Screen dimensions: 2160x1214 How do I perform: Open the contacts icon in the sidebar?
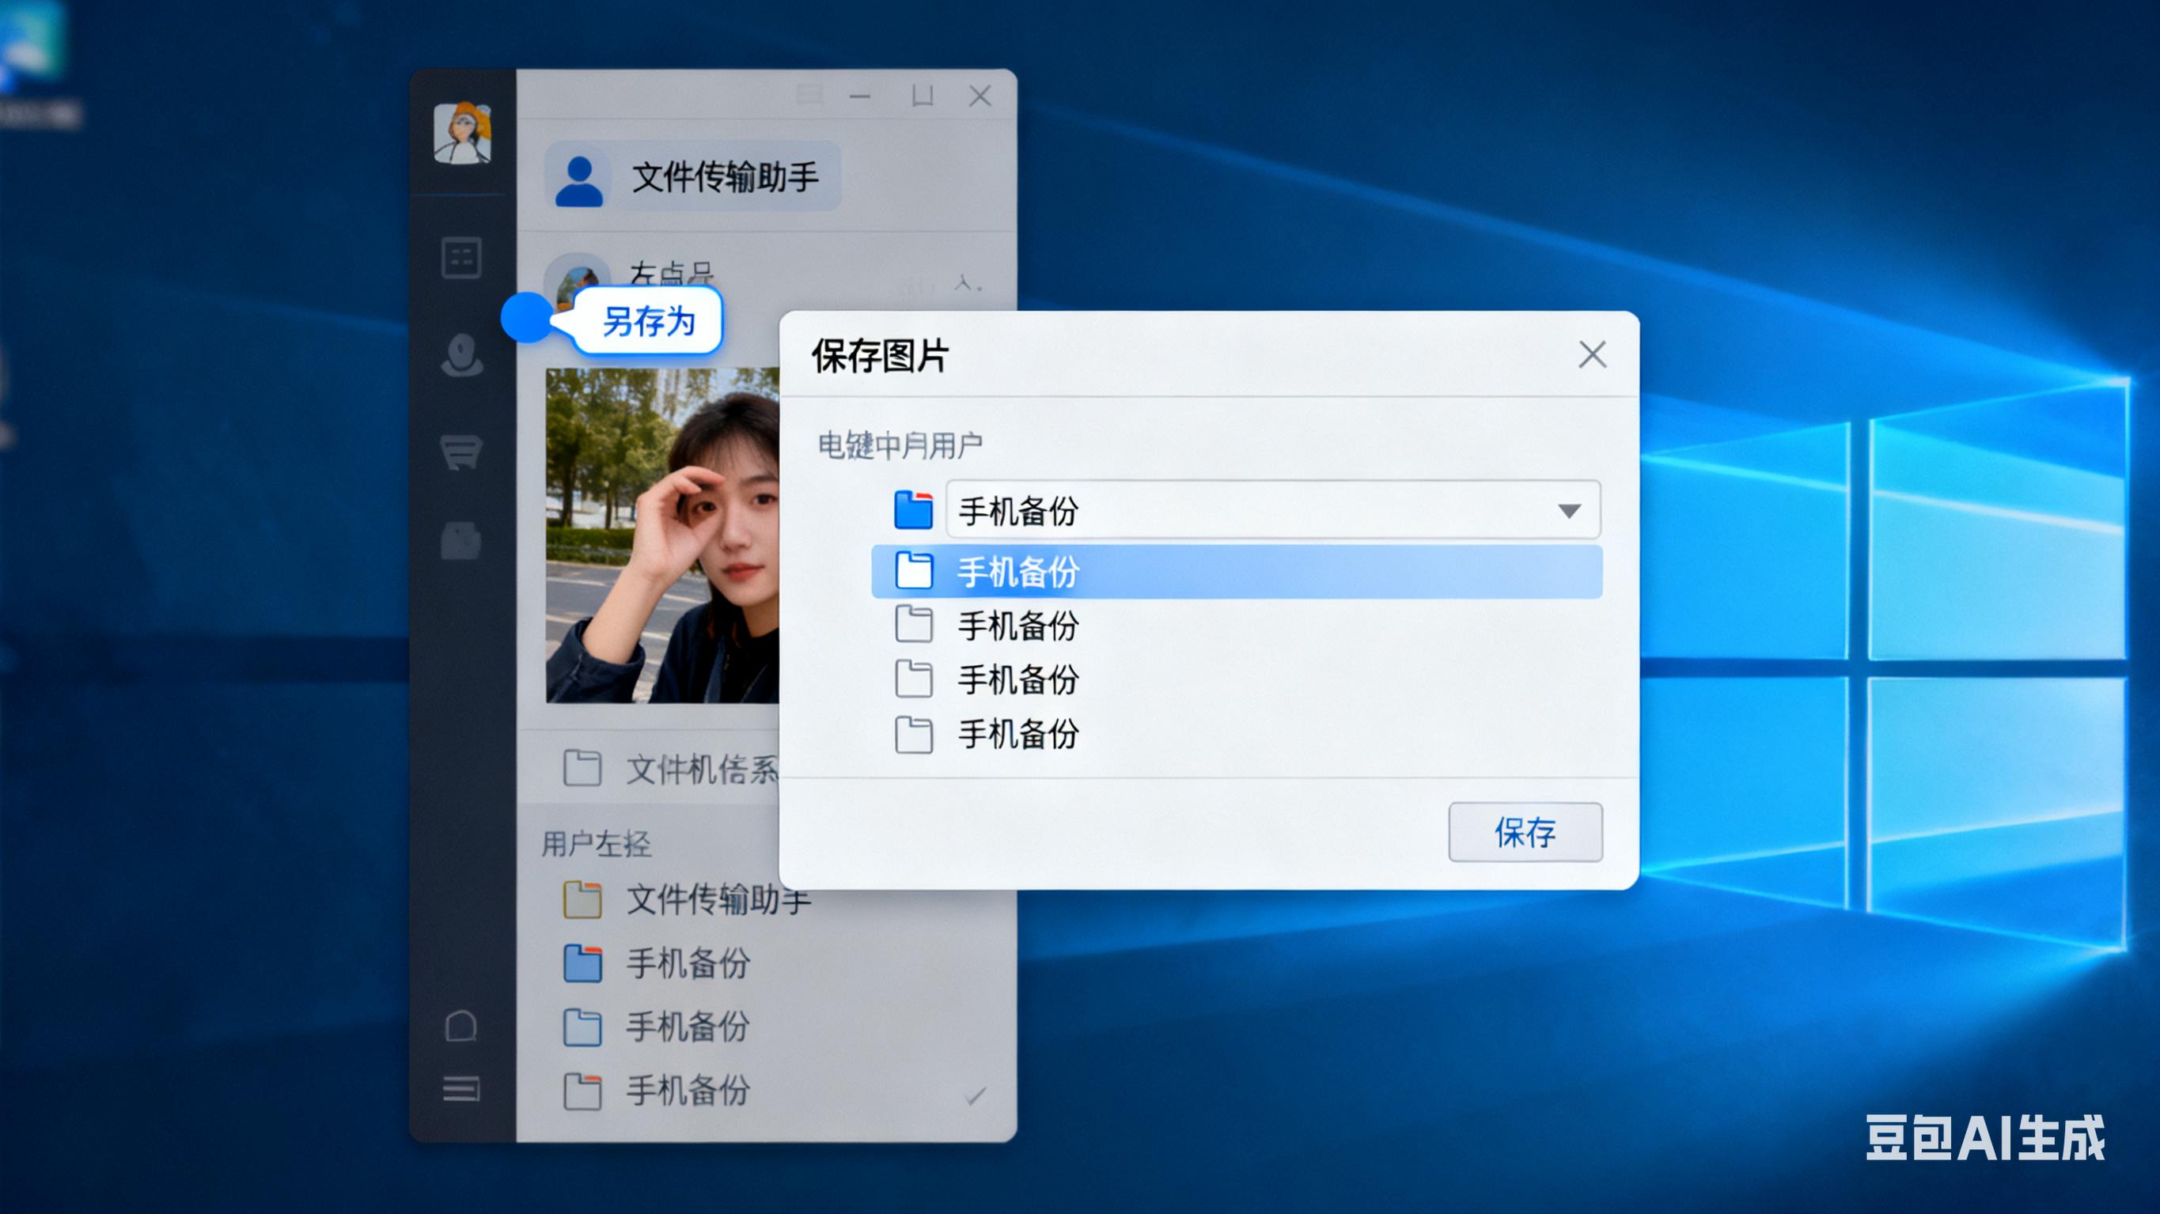[x=461, y=355]
